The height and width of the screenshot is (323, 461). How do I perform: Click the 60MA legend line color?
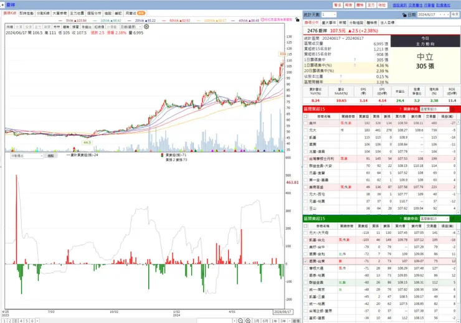point(164,21)
